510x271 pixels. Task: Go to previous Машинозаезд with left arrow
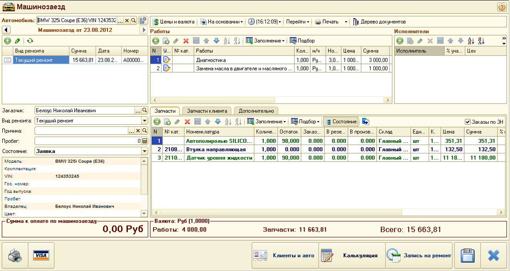pyautogui.click(x=7, y=30)
